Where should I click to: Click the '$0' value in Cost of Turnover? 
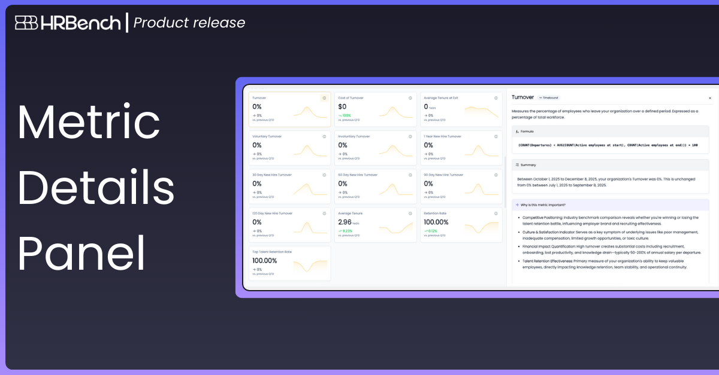(x=343, y=106)
